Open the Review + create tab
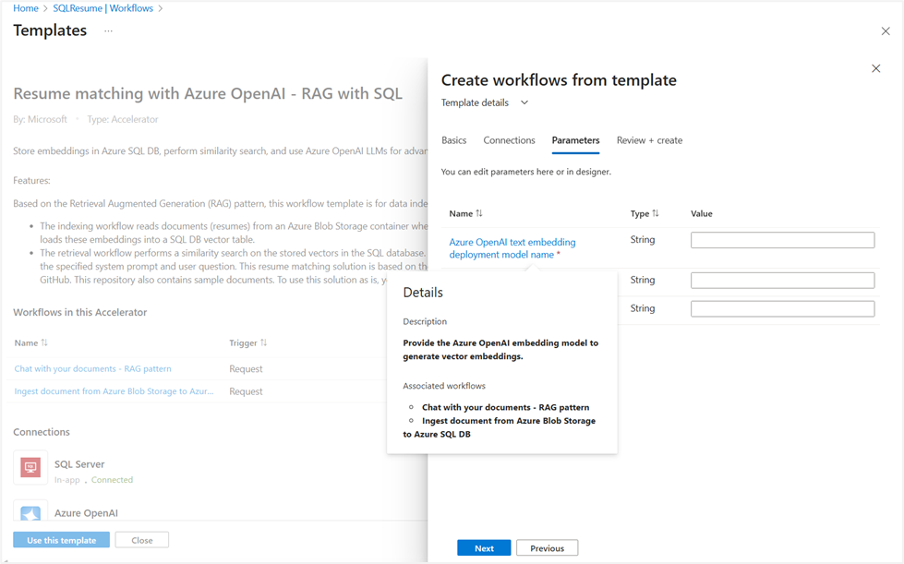Screen dimensions: 904x564 649,140
